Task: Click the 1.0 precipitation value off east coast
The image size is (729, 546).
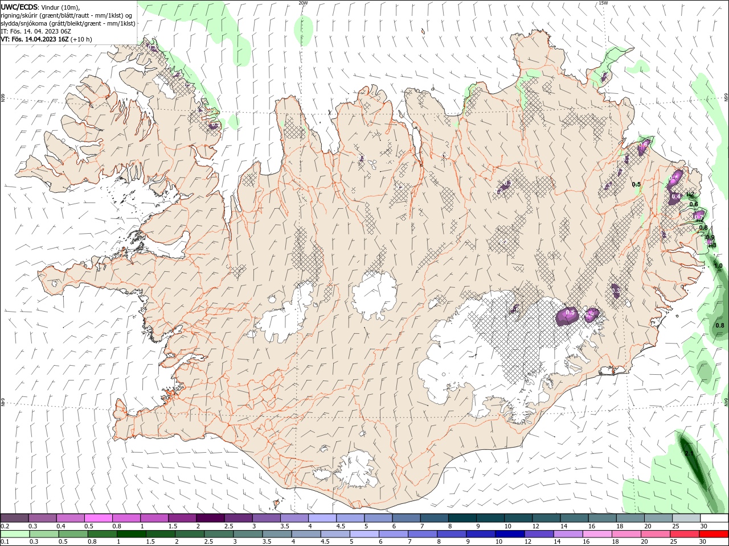Action: (x=718, y=266)
